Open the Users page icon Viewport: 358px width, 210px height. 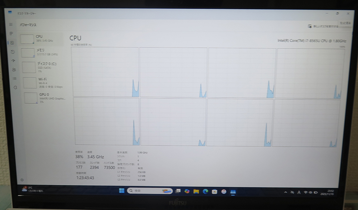(x=14, y=70)
